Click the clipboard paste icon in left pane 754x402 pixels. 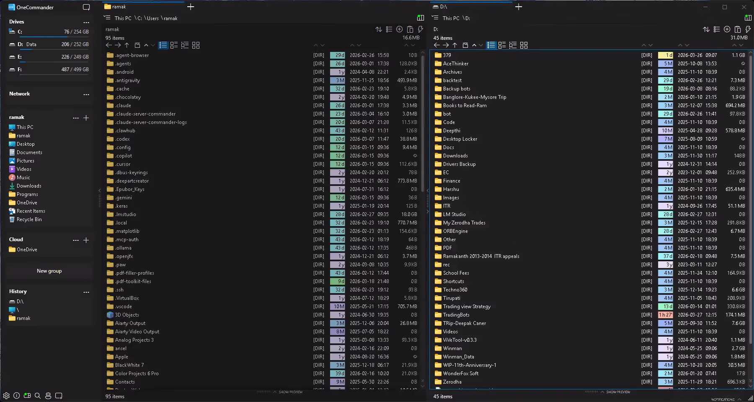[x=410, y=29]
